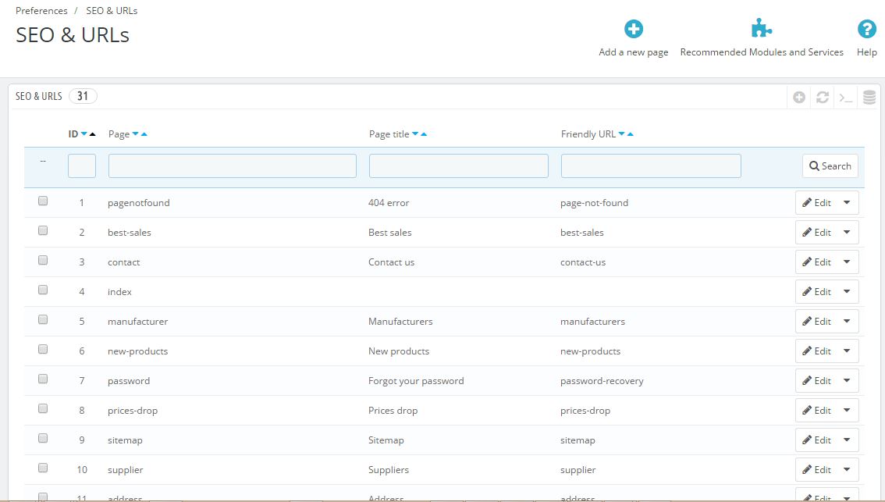Screen dimensions: 885x502
Task: Edit the new-products page entry
Action: click(x=816, y=351)
